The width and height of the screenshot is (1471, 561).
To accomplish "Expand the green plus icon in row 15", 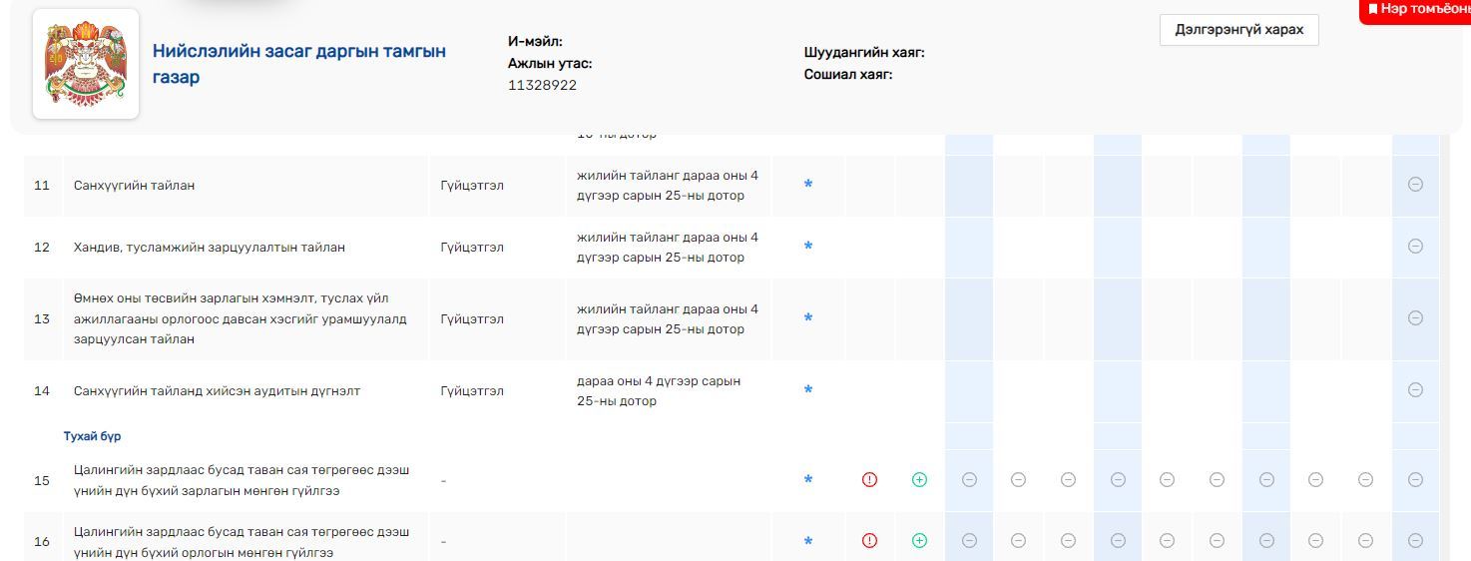I will 919,480.
